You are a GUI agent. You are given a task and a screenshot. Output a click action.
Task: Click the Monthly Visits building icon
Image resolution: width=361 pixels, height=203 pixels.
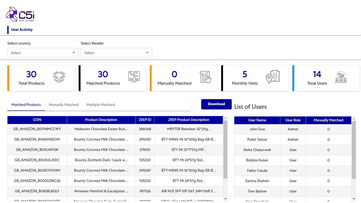(273, 77)
